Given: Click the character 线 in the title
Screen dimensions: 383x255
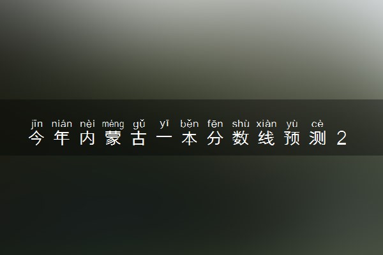Looking at the screenshot, I should click(x=266, y=138).
